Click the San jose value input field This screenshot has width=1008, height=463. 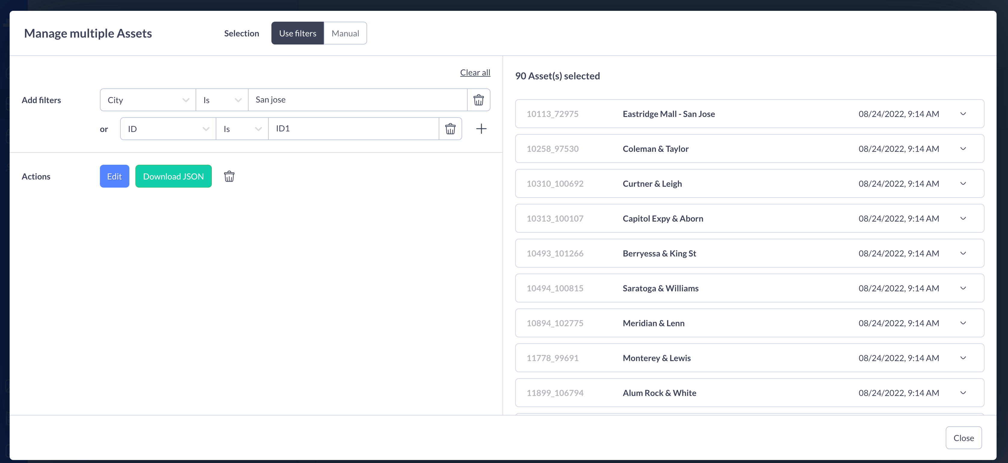tap(357, 100)
